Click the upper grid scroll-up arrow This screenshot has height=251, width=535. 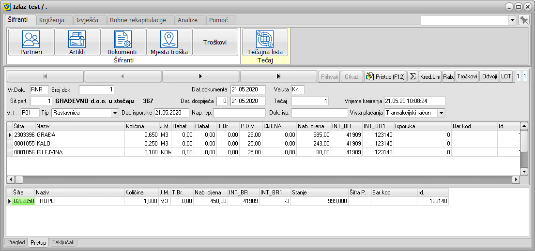tap(524, 125)
